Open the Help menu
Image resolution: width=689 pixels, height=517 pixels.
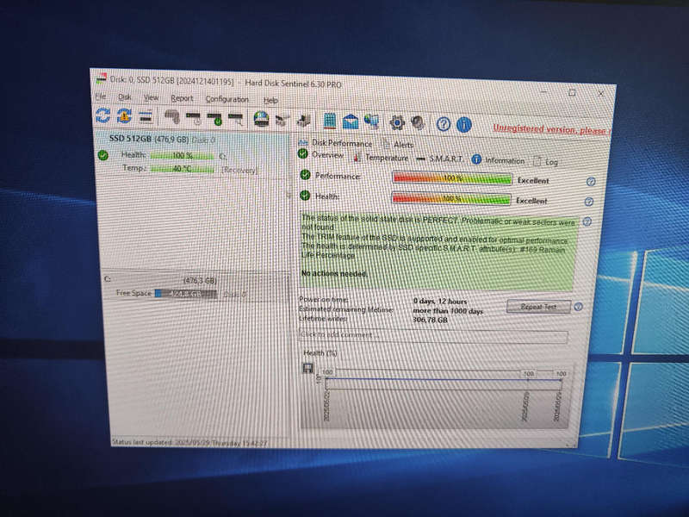click(x=270, y=100)
